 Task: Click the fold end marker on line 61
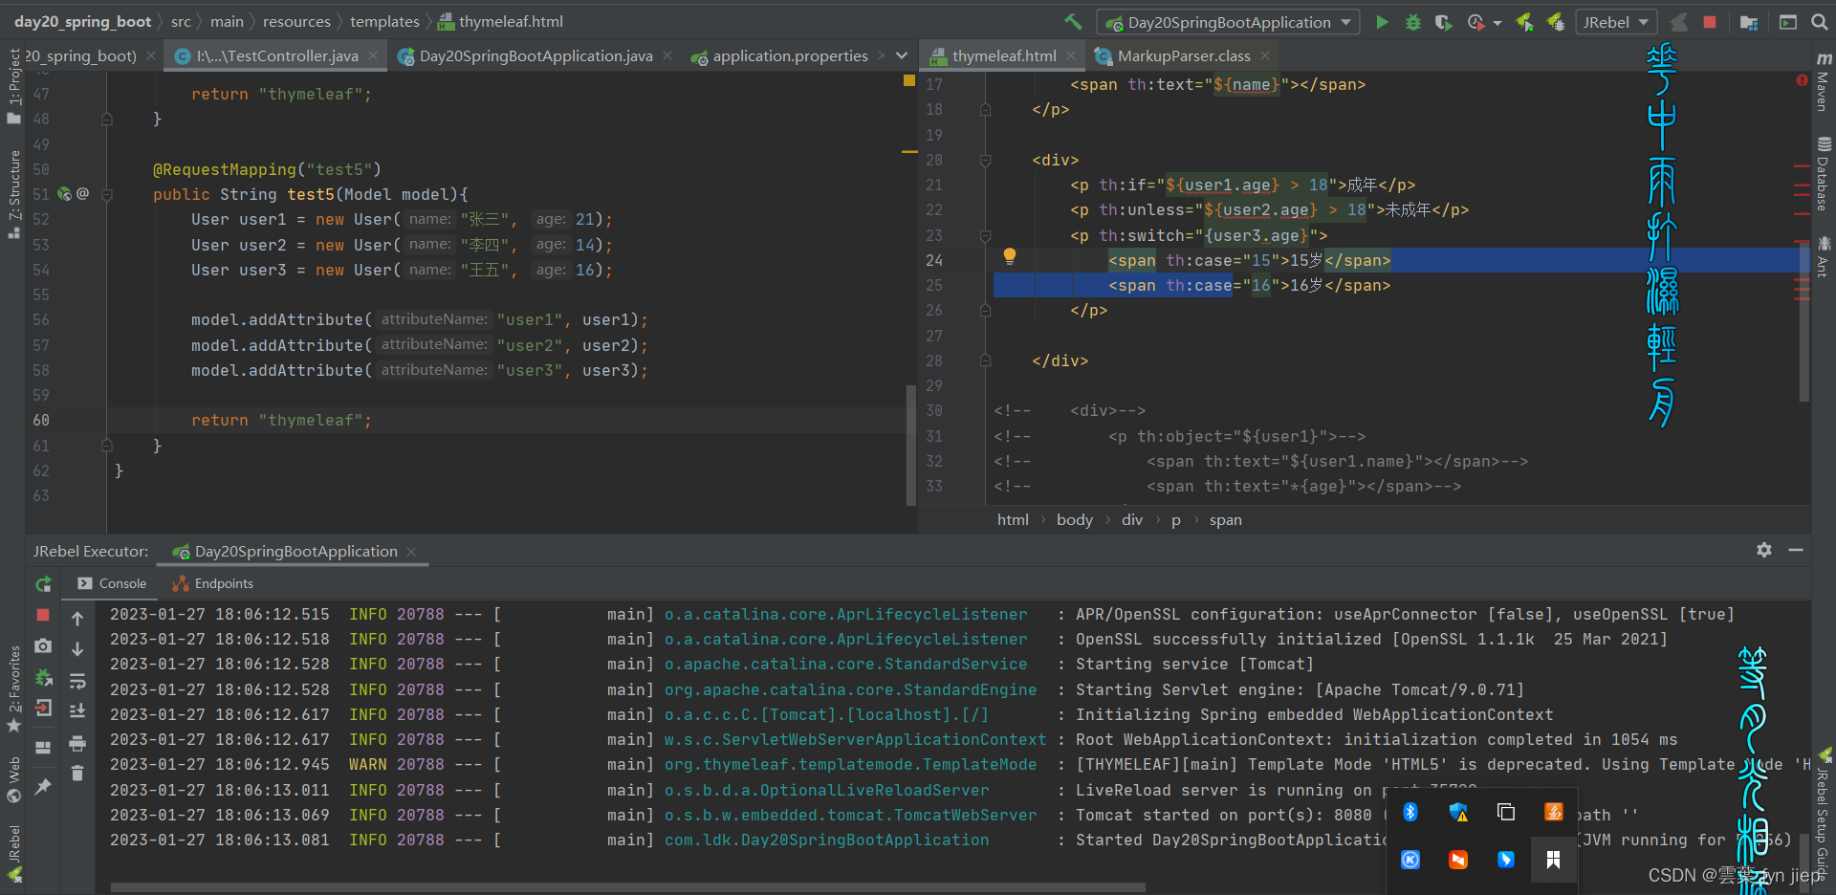(107, 446)
